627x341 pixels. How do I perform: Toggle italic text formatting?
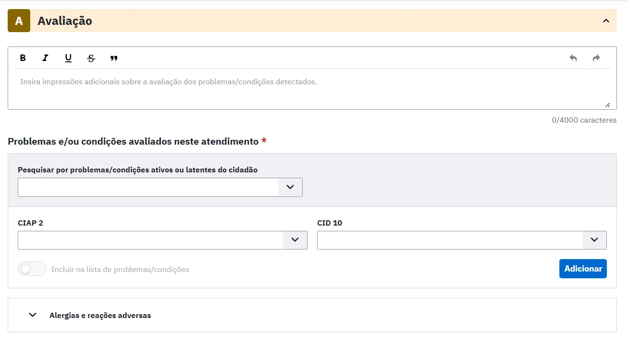click(45, 58)
